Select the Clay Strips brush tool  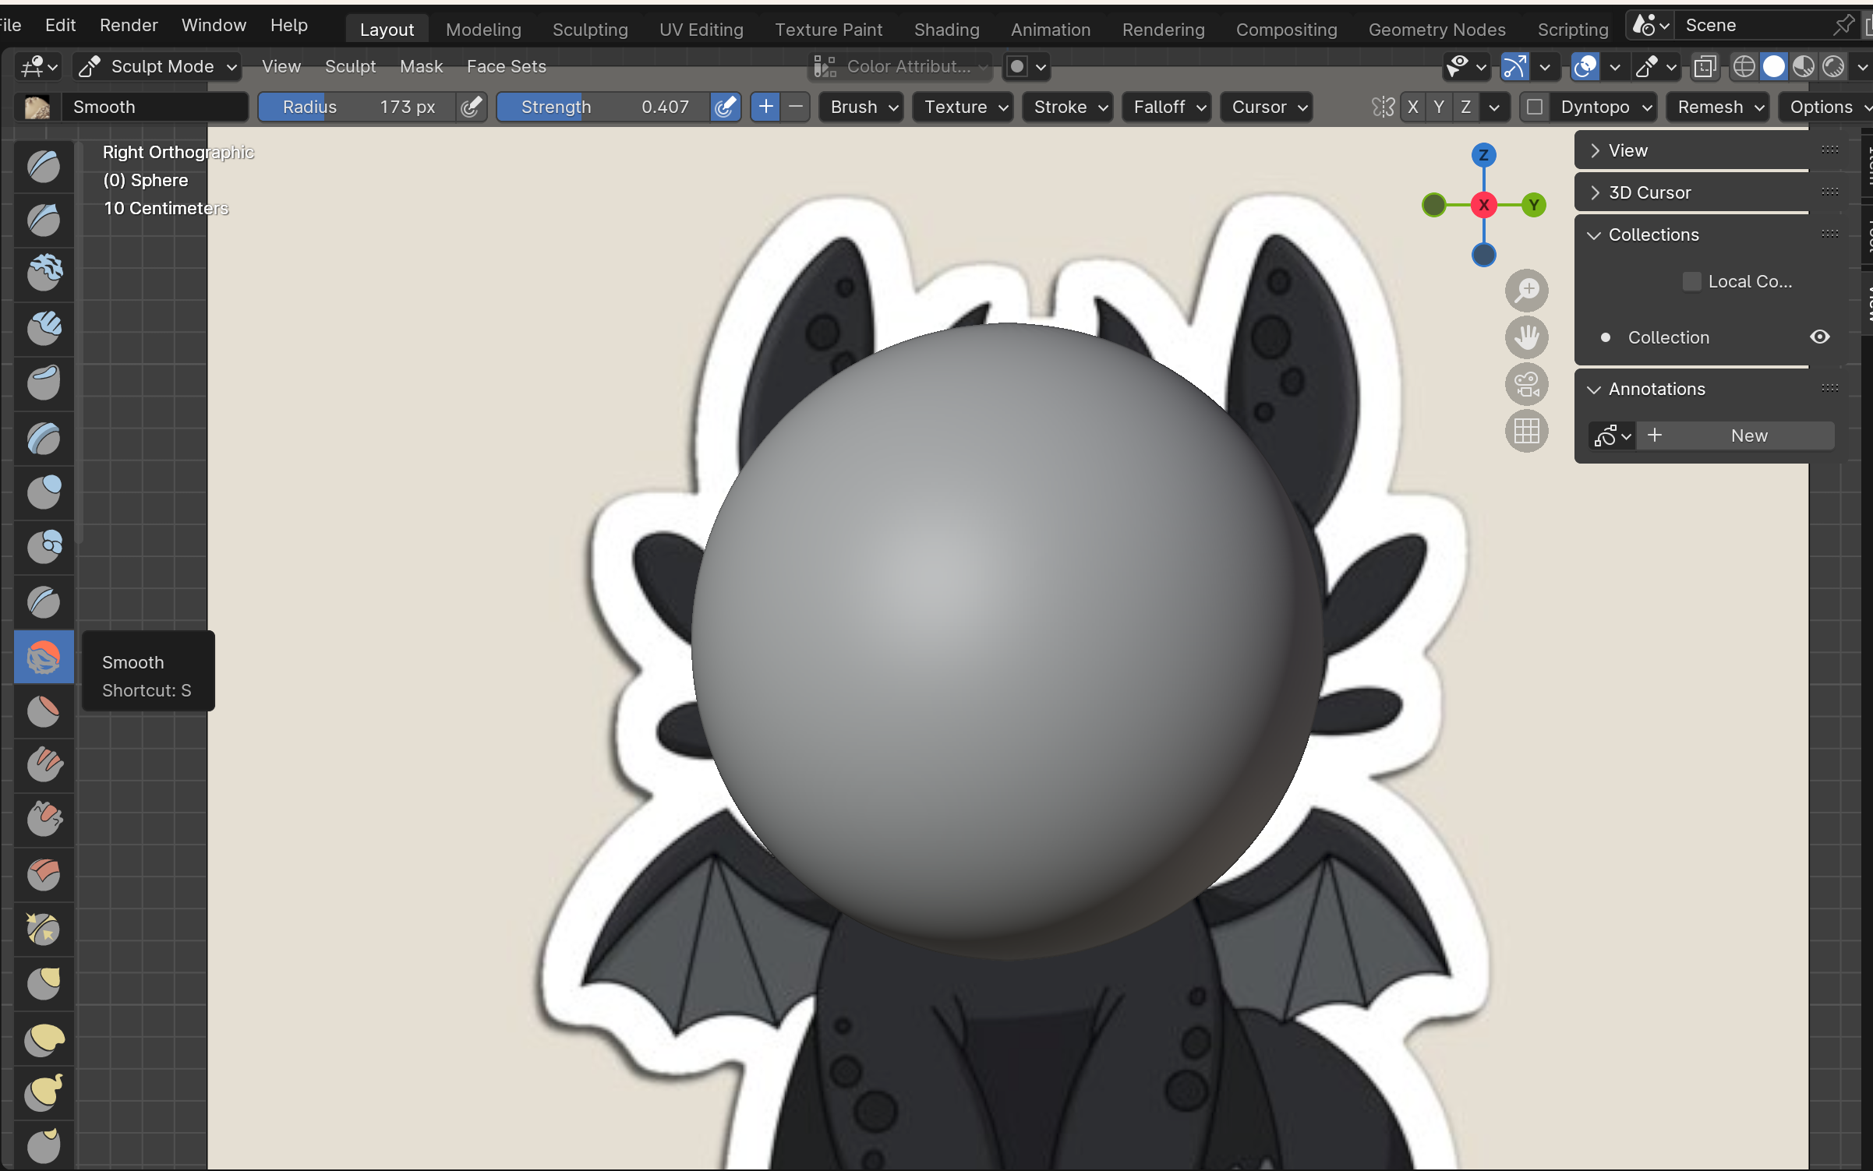pos(44,328)
